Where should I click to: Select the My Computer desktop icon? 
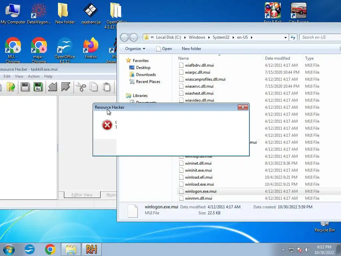pos(13,13)
